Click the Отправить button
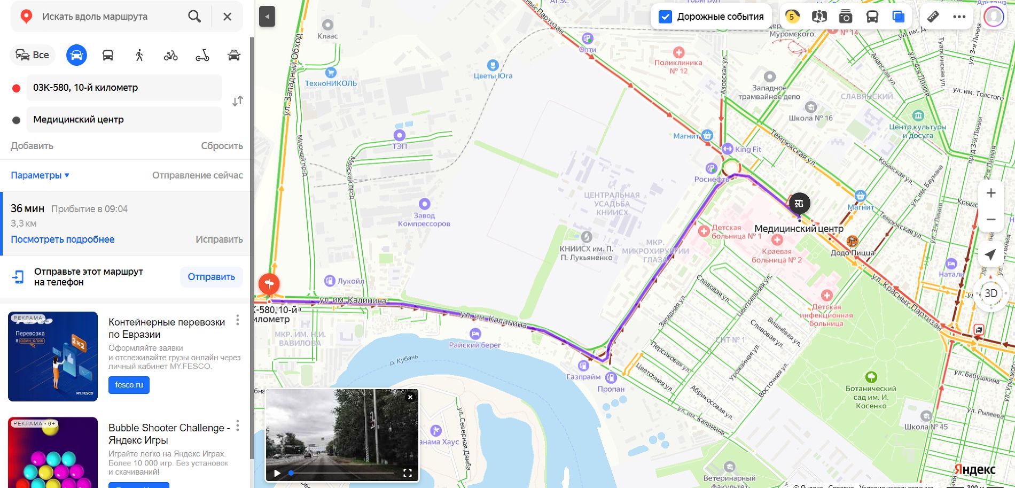The image size is (1015, 488). (212, 277)
